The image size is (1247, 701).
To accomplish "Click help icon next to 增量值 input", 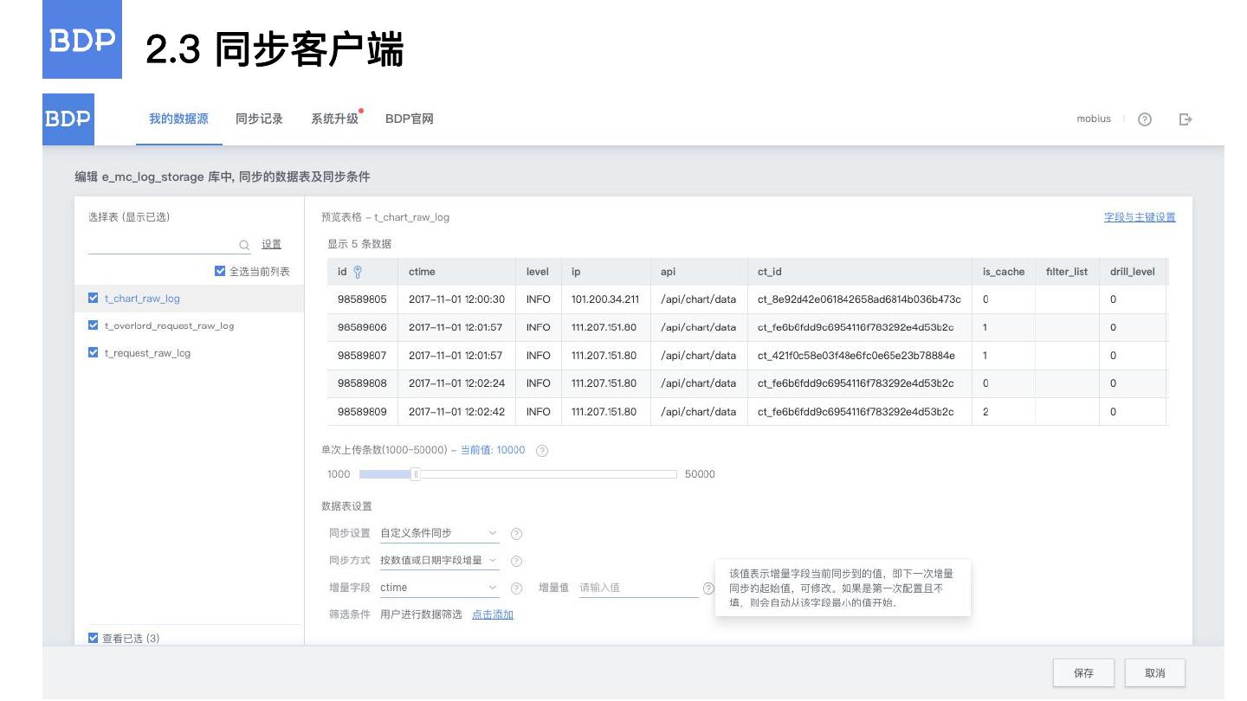I will [708, 588].
